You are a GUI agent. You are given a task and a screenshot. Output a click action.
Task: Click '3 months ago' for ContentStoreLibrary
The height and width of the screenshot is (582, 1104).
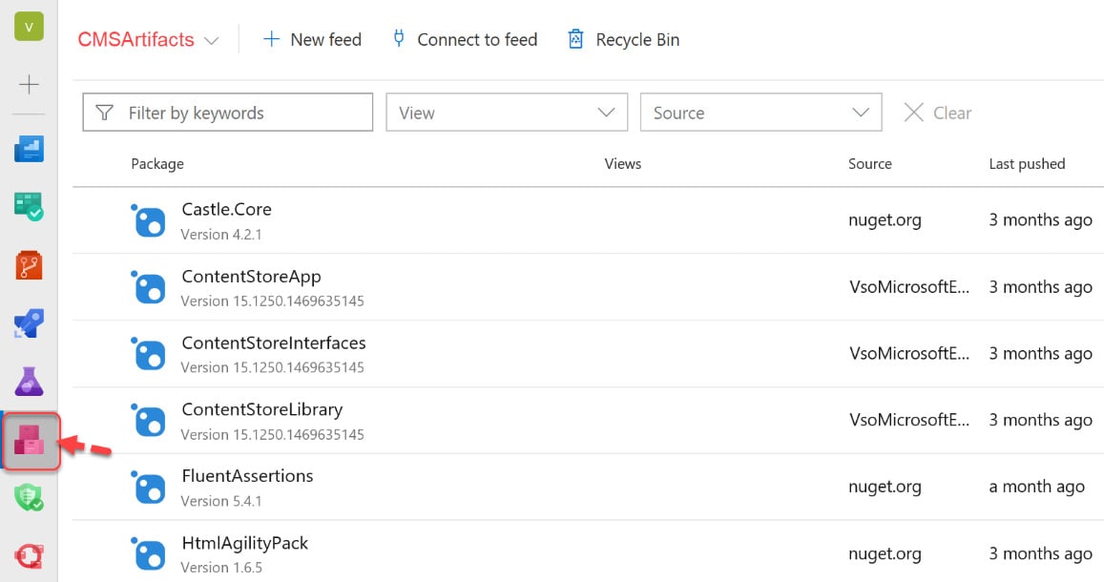[1041, 420]
